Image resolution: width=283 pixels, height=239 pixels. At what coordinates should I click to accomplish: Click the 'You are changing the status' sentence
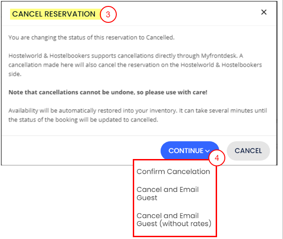(91, 37)
